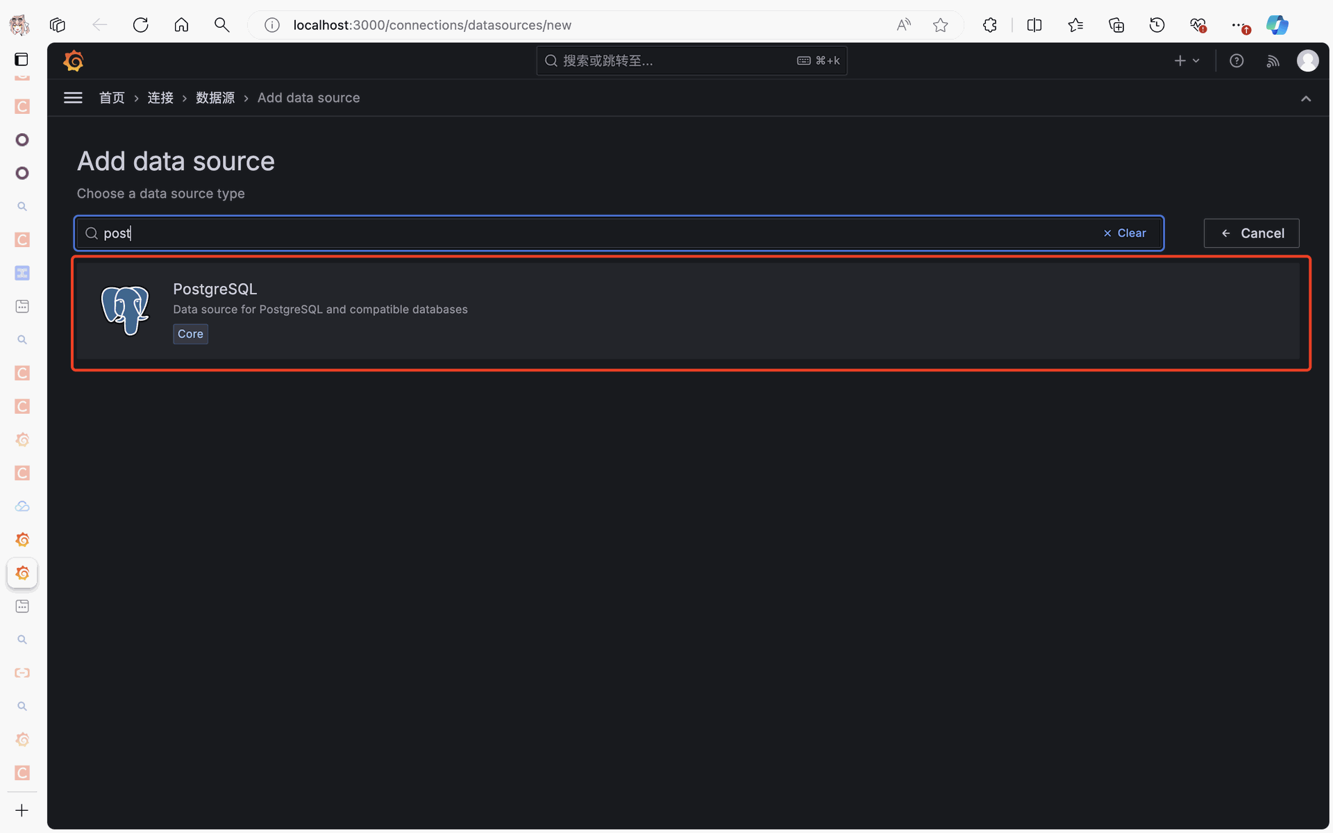
Task: Go to 连接 breadcrumb
Action: (x=160, y=98)
